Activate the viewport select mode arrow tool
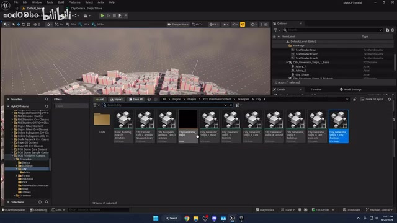Image resolution: width=397 pixels, height=223 pixels. [14, 25]
